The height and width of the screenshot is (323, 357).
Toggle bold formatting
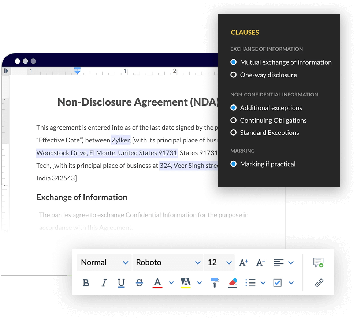(x=86, y=283)
